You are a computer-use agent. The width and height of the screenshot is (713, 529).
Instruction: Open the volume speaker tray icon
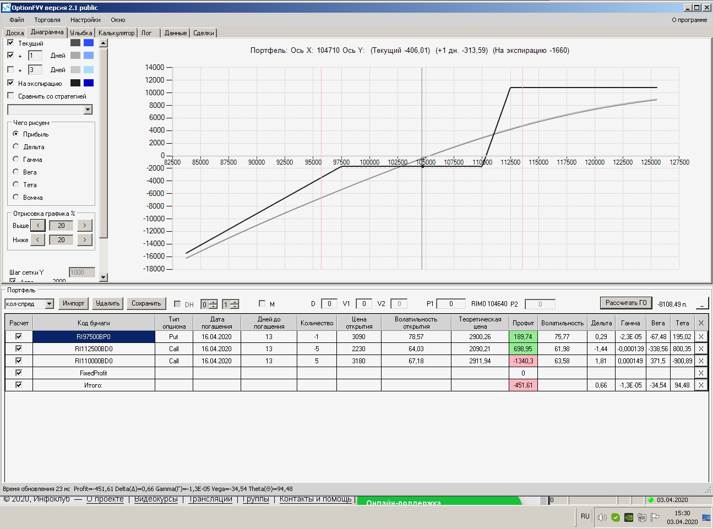click(602, 517)
